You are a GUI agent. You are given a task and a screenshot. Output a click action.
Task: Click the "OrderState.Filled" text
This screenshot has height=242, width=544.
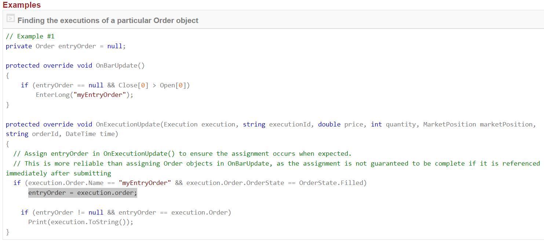pyautogui.click(x=332, y=183)
